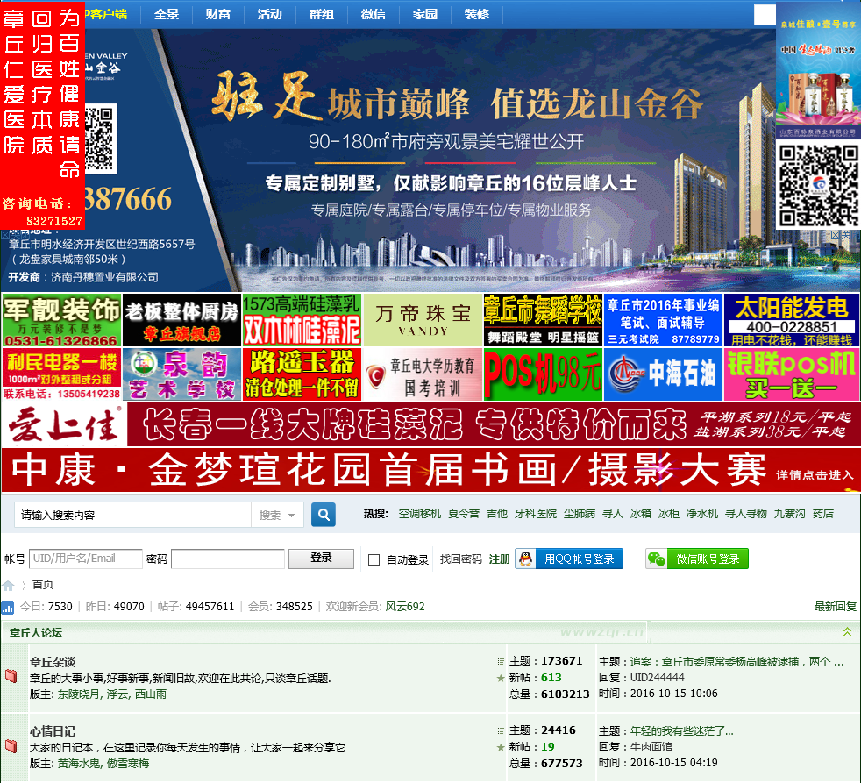Click hot search term 吉他
861x783 pixels.
497,514
